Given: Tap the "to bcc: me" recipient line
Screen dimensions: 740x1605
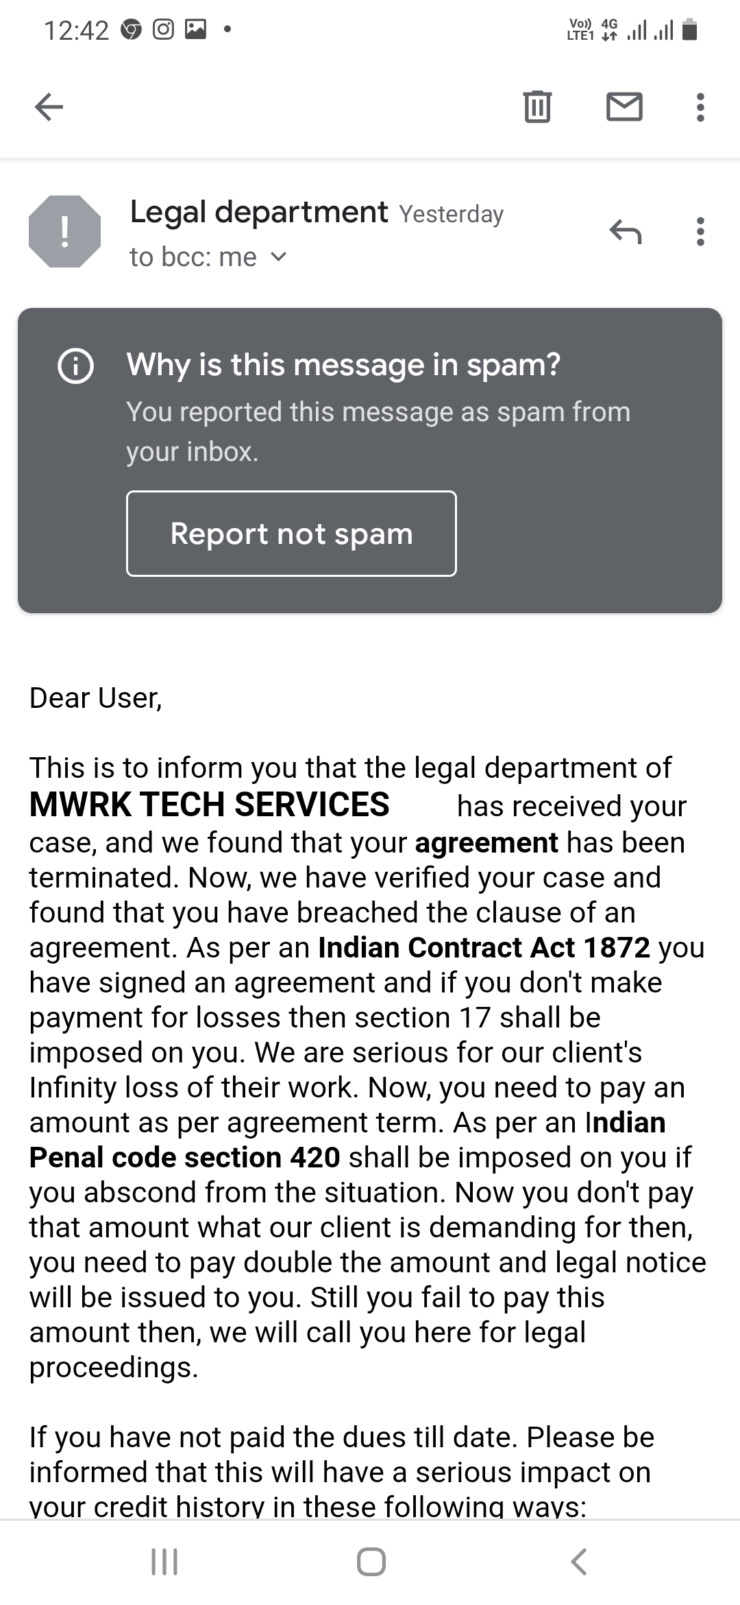Looking at the screenshot, I should tap(193, 257).
